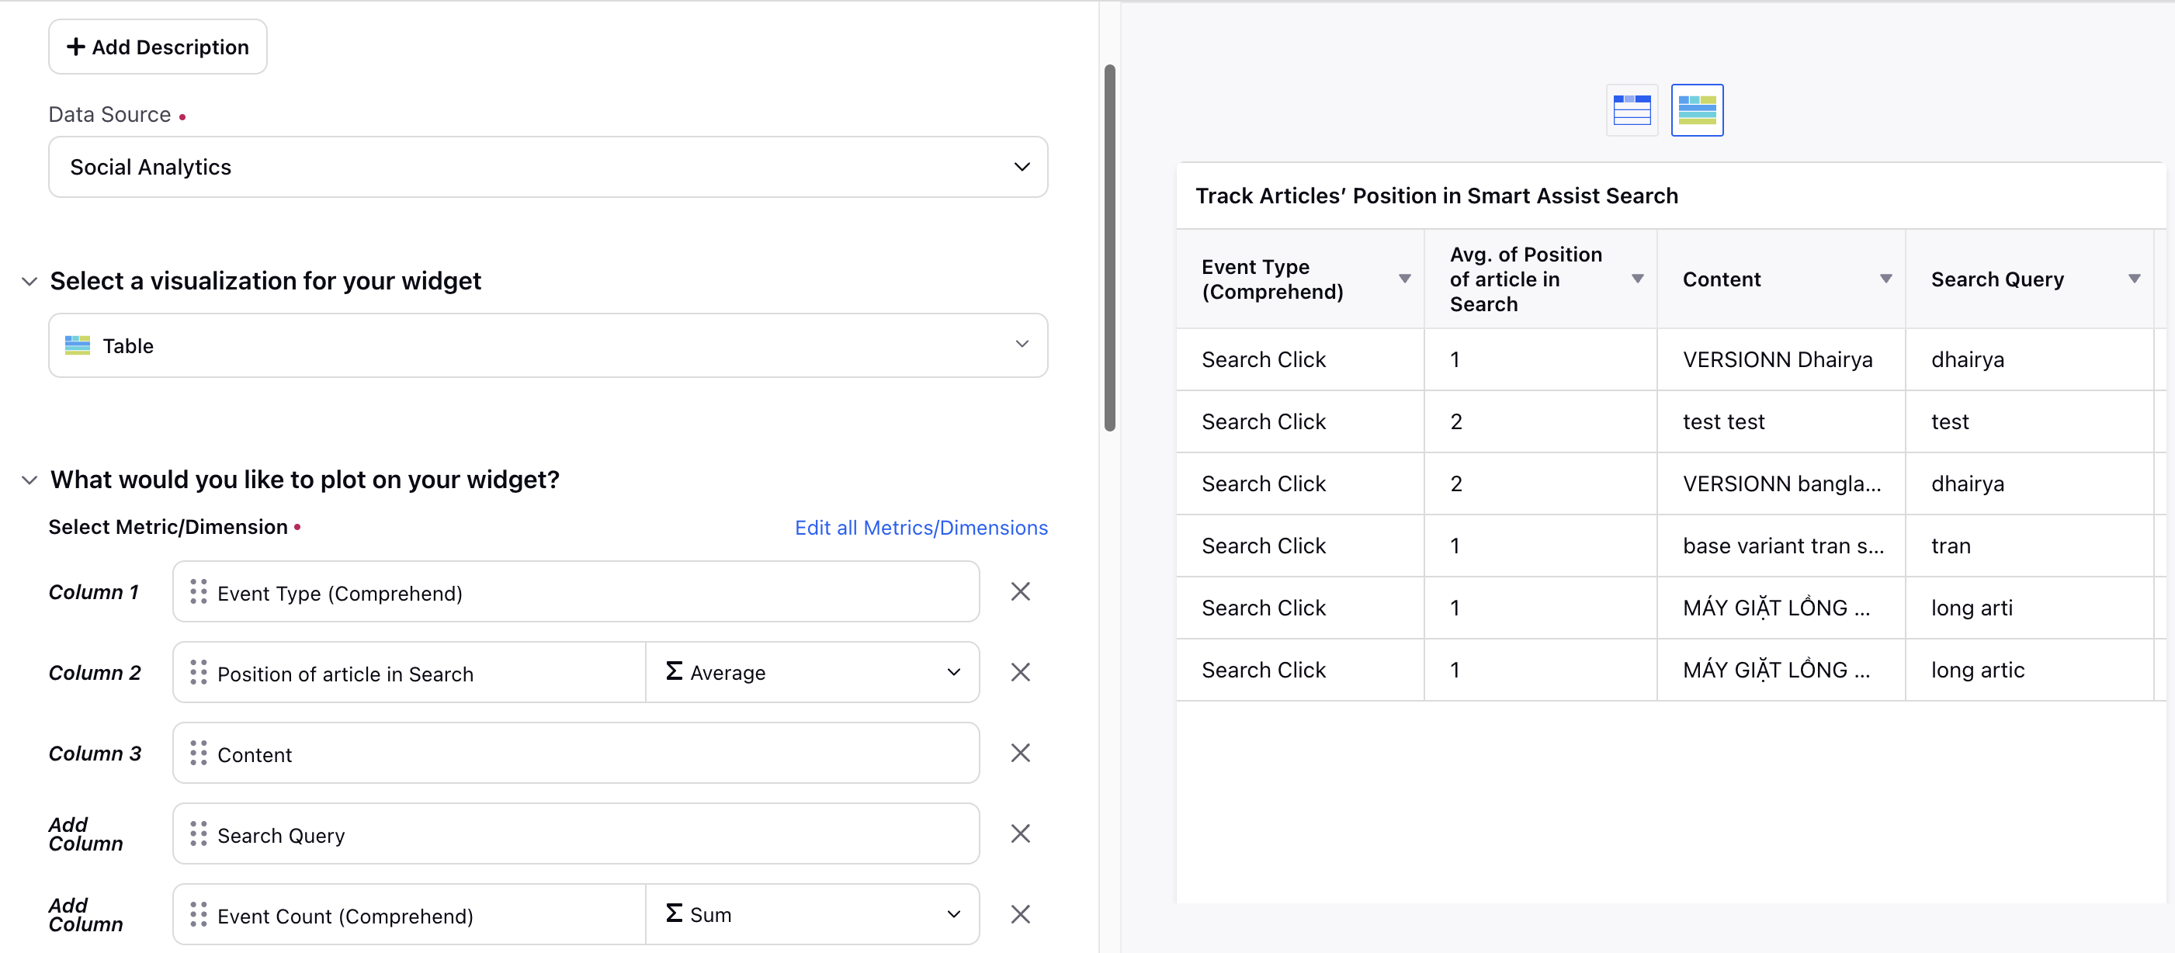Grab the drag handle of Position of article in Search

pos(199,673)
